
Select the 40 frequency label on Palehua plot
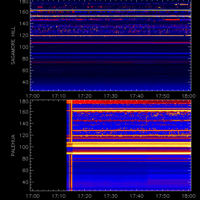25,182
